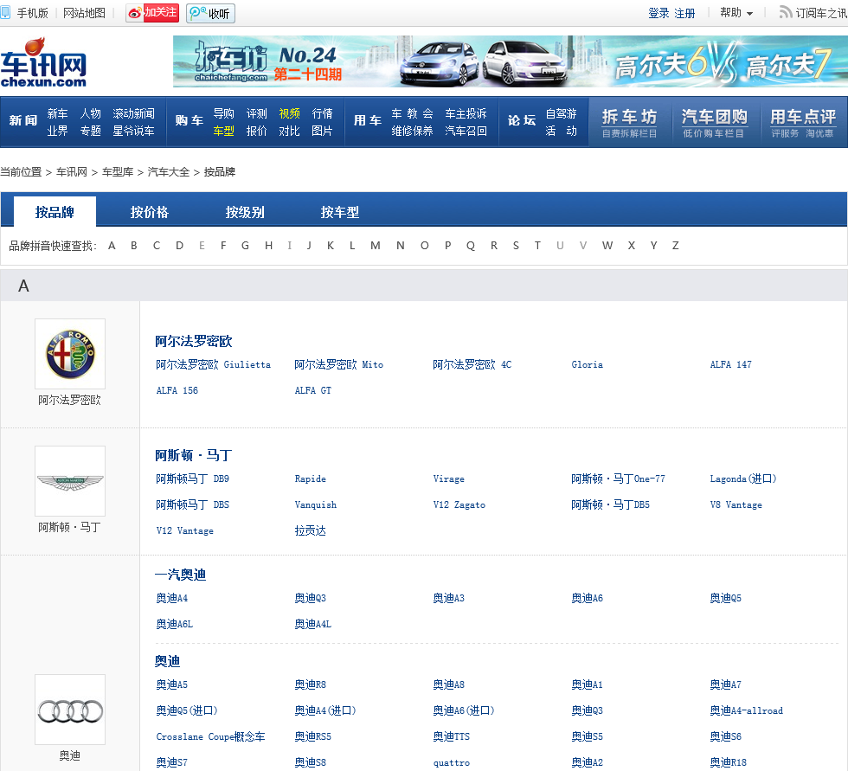Open the ALFA 147 model link
848x771 pixels.
pos(730,364)
